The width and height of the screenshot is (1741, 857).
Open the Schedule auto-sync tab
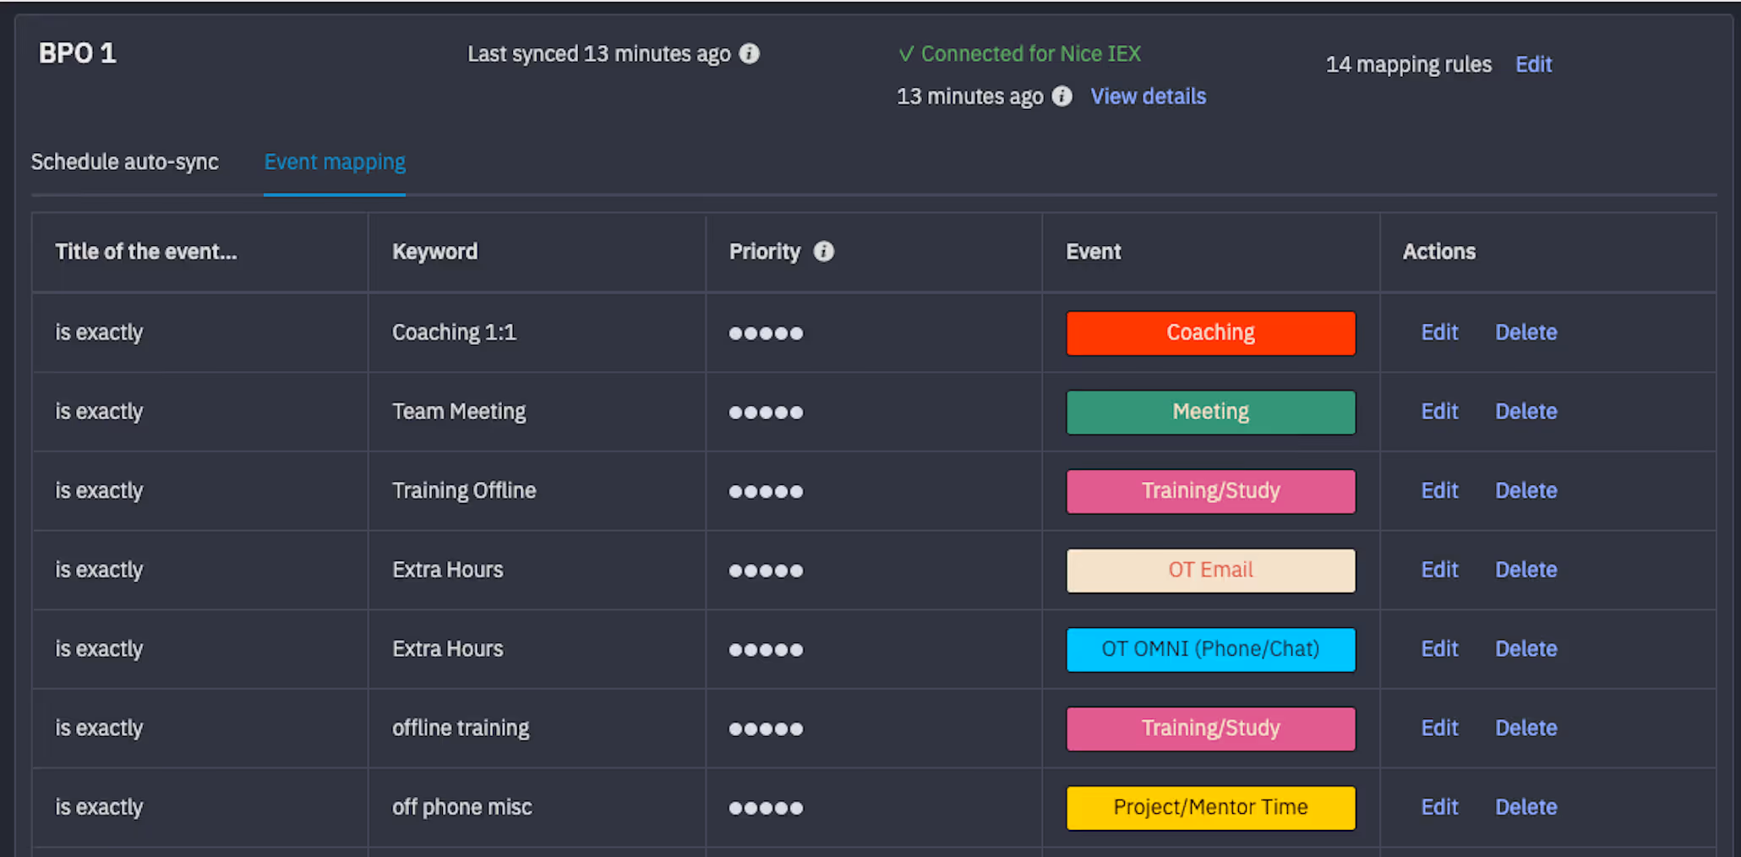click(125, 162)
